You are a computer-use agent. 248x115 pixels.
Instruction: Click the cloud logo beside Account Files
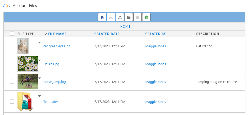(7, 6)
